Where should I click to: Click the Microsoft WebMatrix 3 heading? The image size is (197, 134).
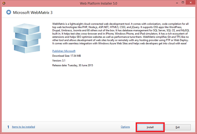(x=33, y=12)
